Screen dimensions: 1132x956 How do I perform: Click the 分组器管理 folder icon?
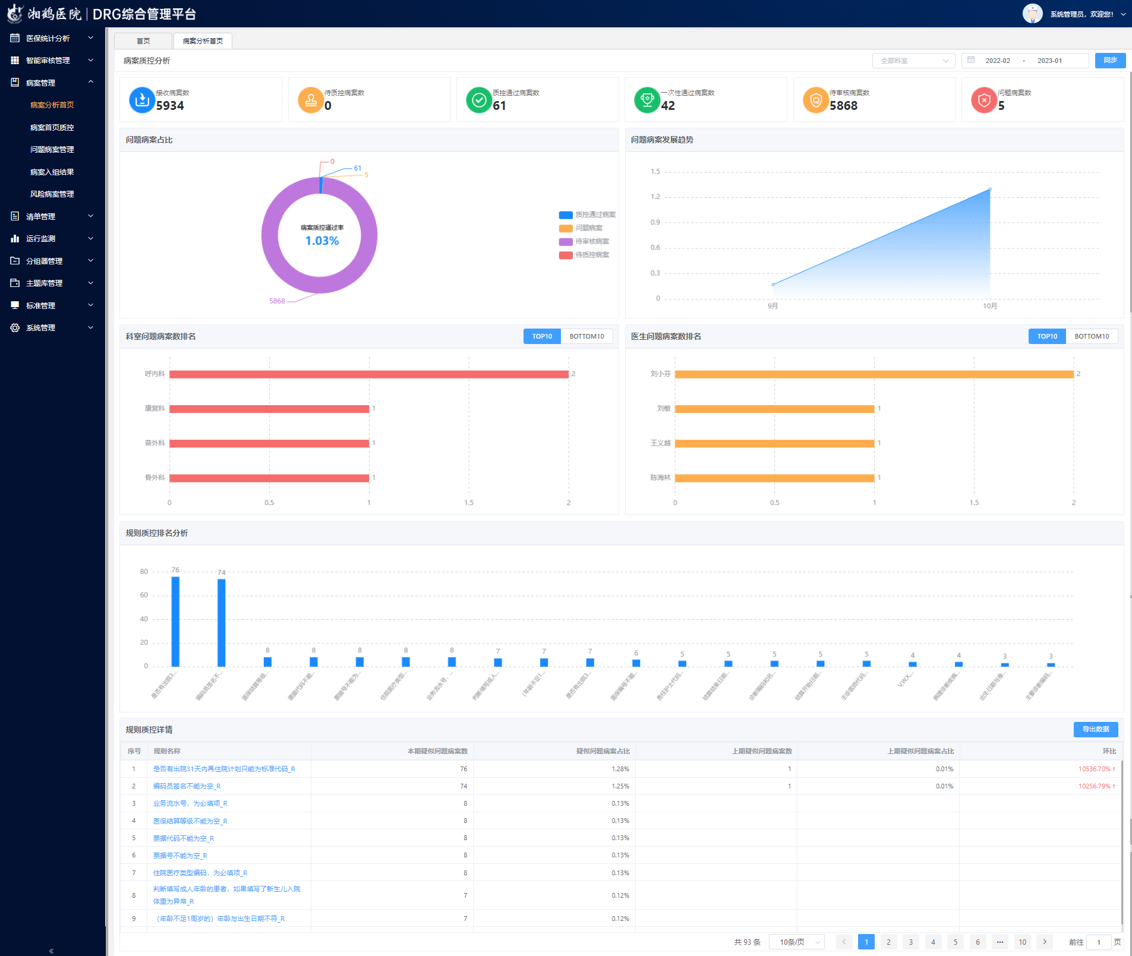click(15, 261)
